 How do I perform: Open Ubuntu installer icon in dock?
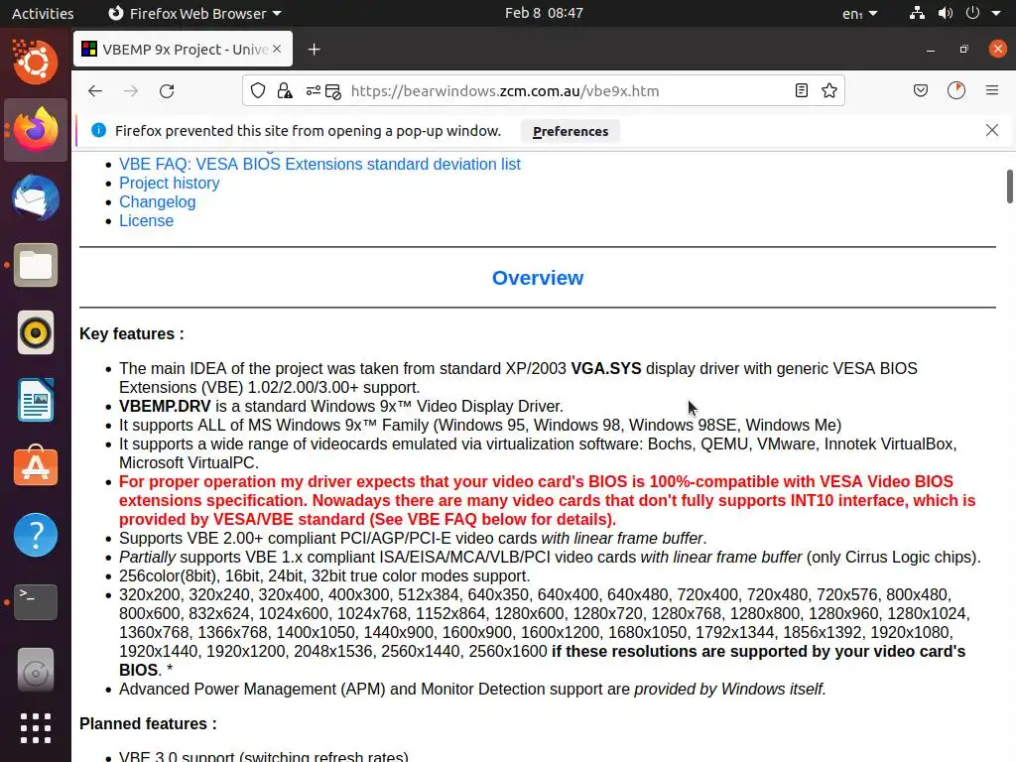coord(36,63)
